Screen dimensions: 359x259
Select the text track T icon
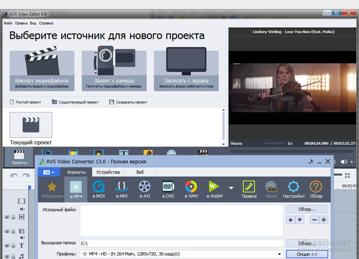pos(22,245)
